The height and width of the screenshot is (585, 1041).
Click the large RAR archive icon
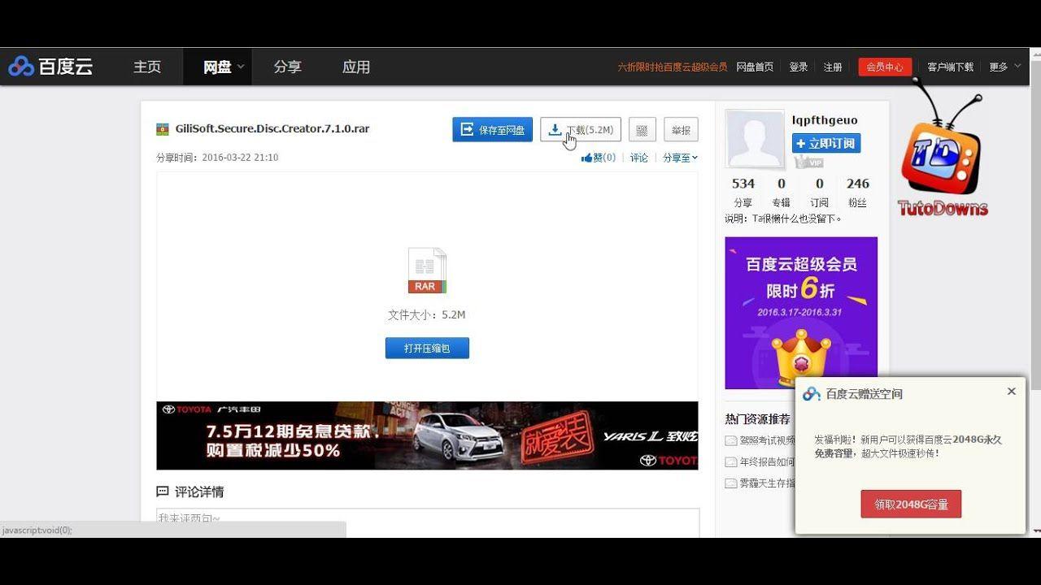coord(427,271)
